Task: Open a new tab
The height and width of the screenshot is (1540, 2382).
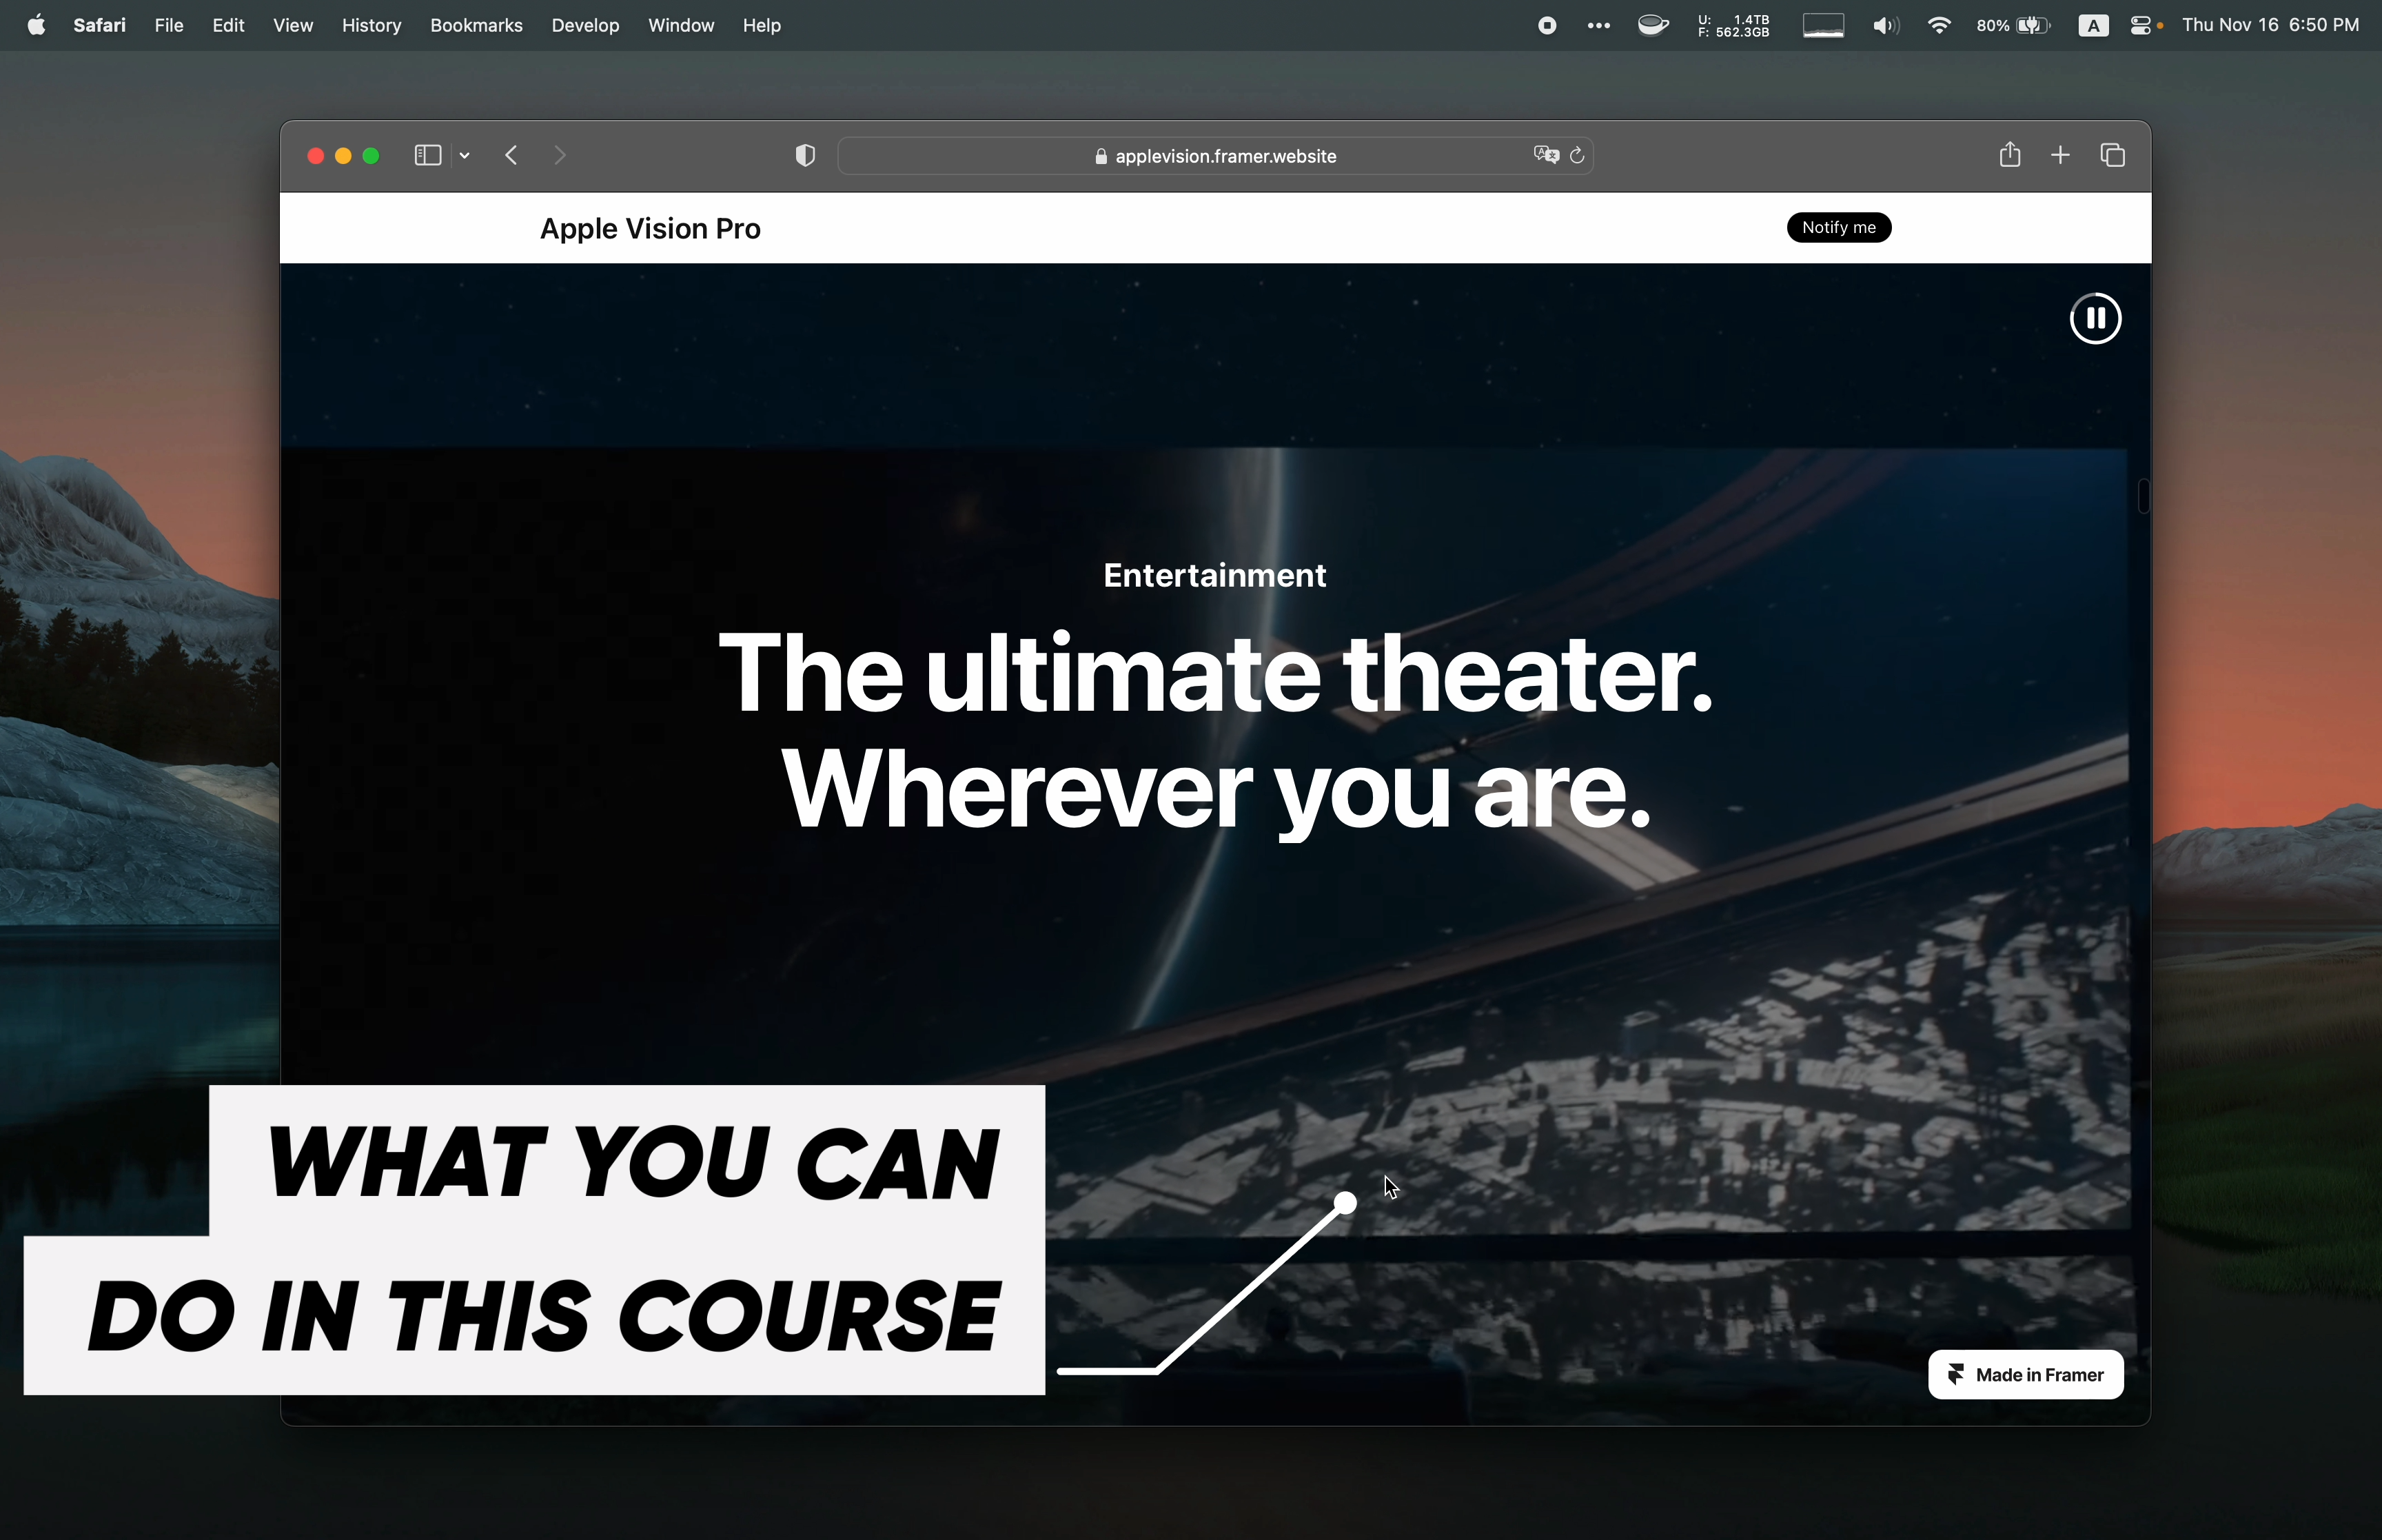Action: click(2060, 155)
